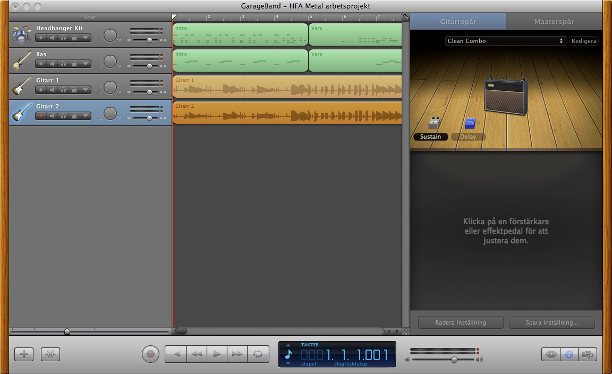612x374 pixels.
Task: Select the Intro region on the Headbanger Kit track
Action: [240, 35]
